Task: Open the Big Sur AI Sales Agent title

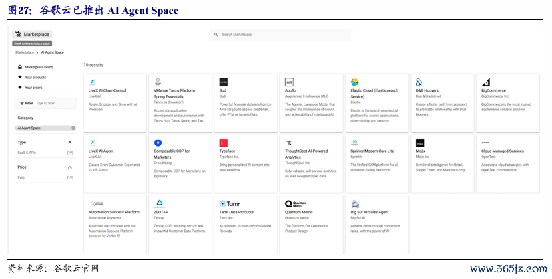Action: click(370, 212)
